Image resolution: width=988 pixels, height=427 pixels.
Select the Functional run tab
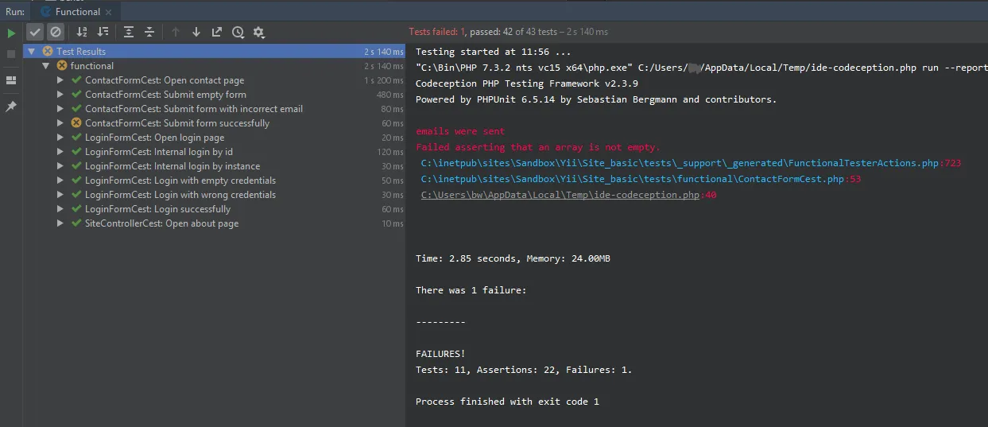point(77,12)
